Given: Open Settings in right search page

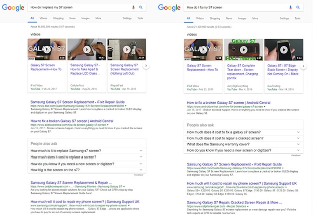Looking at the screenshot, I should (x=284, y=19).
